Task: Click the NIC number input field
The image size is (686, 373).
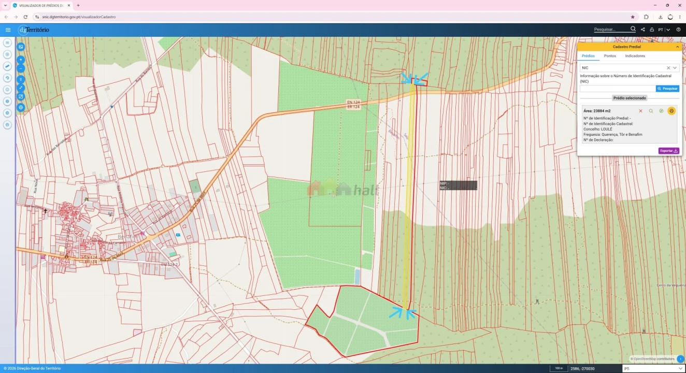Action: [618, 89]
